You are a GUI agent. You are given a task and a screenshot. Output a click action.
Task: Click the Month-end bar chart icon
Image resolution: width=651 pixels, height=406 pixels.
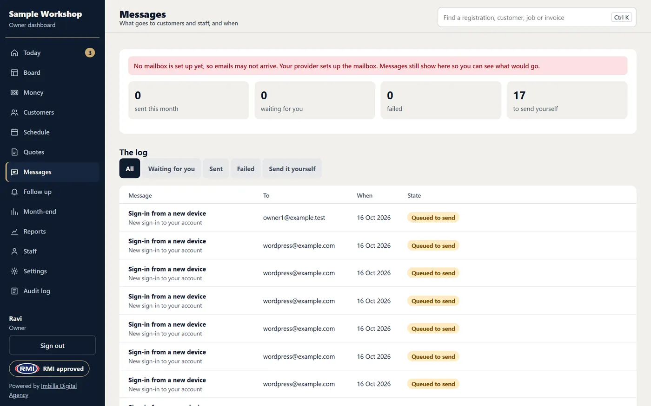pos(14,212)
